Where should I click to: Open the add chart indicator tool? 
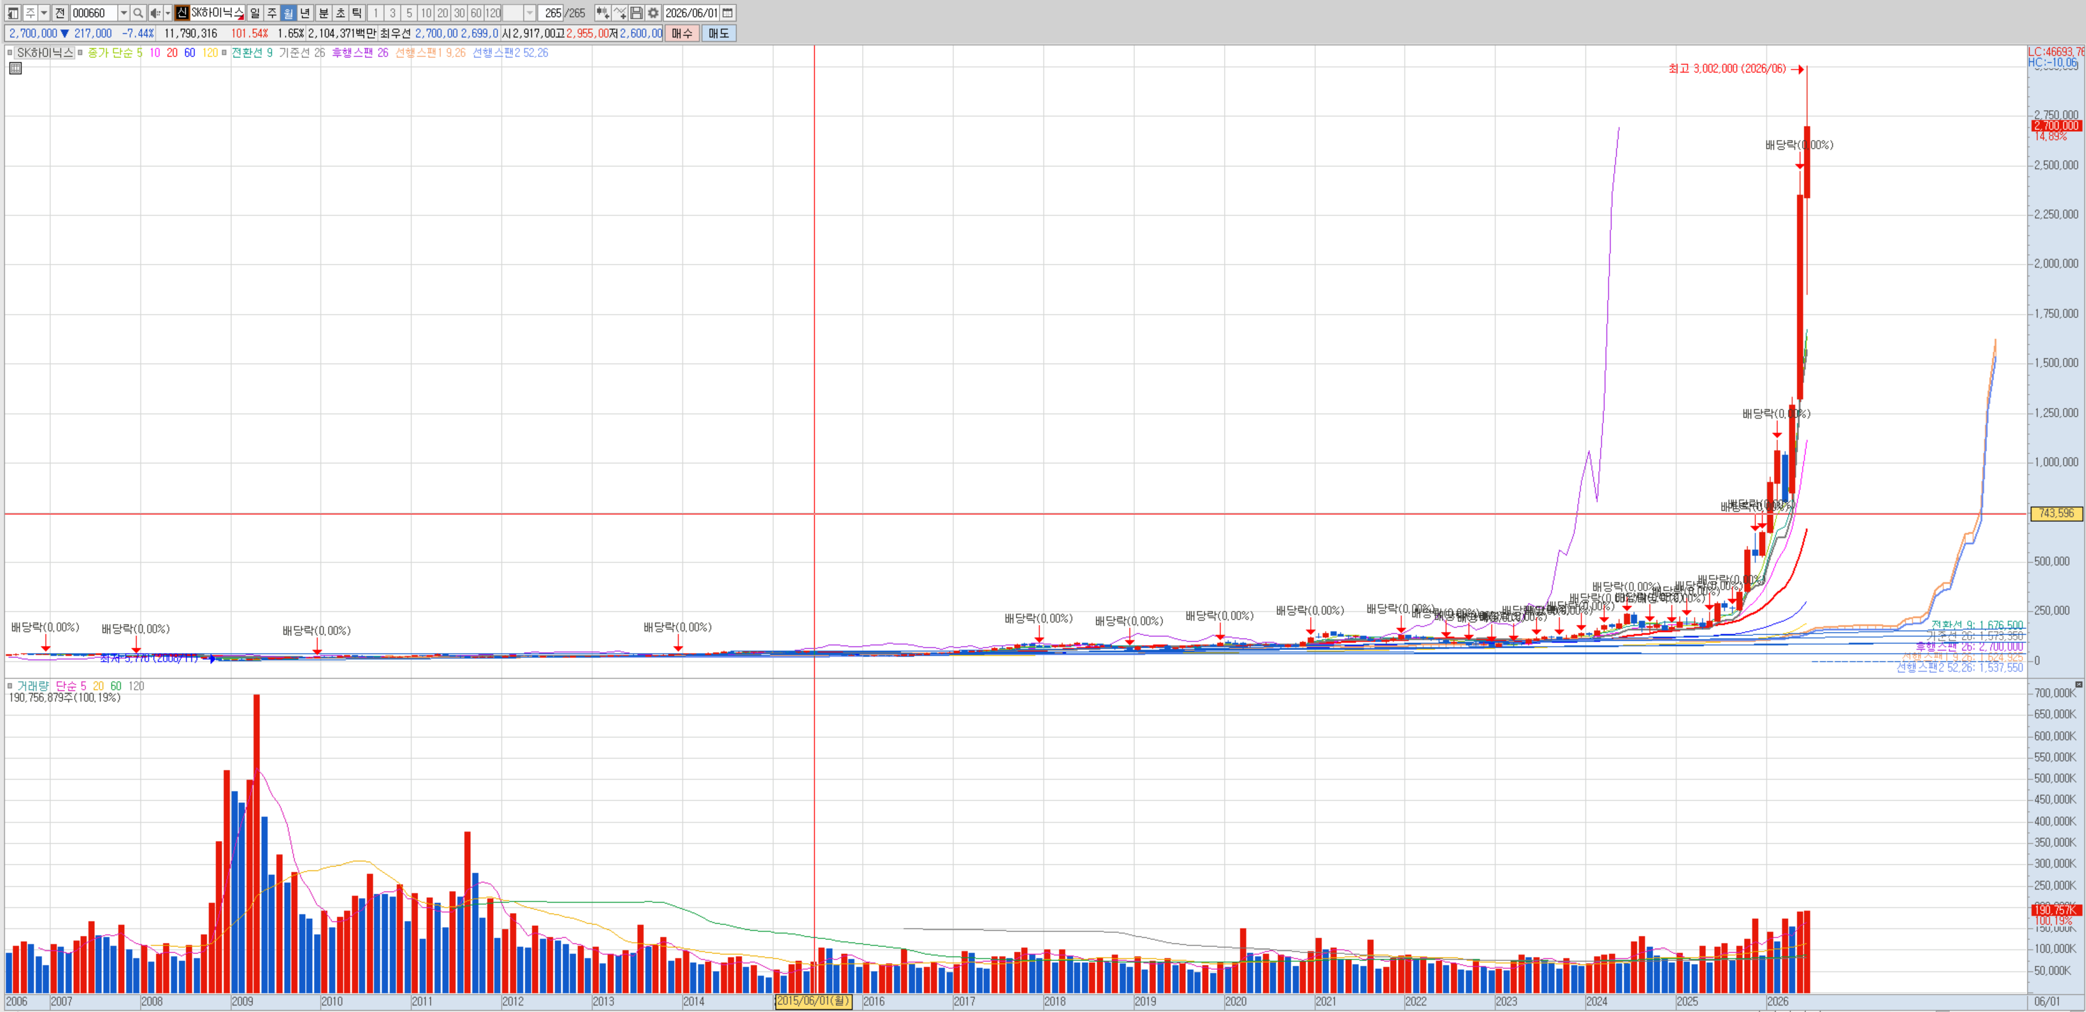coord(603,13)
